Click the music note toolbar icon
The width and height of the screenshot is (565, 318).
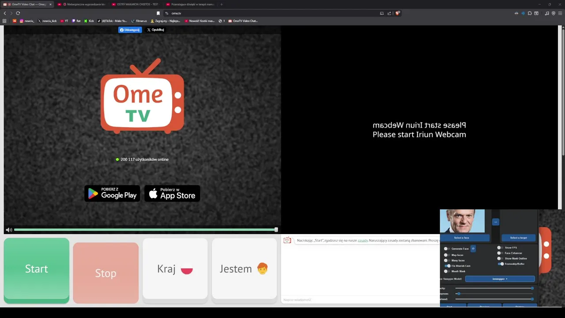(547, 13)
